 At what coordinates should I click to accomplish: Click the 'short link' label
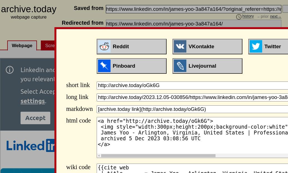tap(78, 85)
